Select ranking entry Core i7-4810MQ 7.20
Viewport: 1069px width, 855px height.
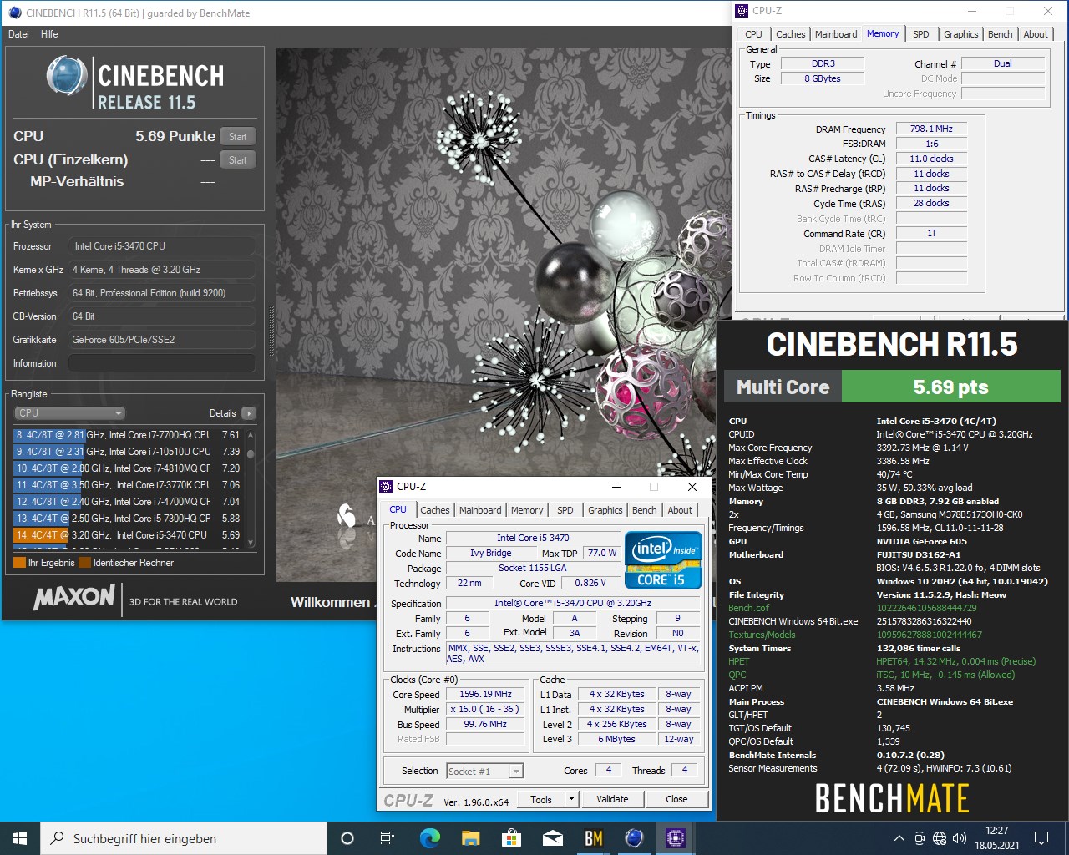click(128, 468)
